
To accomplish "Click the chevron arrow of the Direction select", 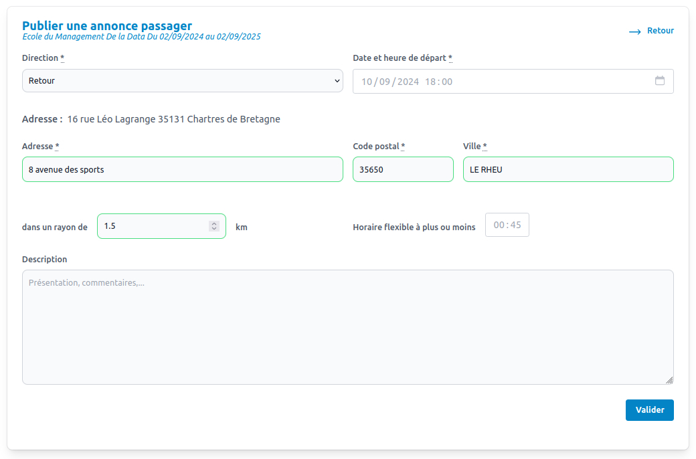I will pyautogui.click(x=337, y=81).
